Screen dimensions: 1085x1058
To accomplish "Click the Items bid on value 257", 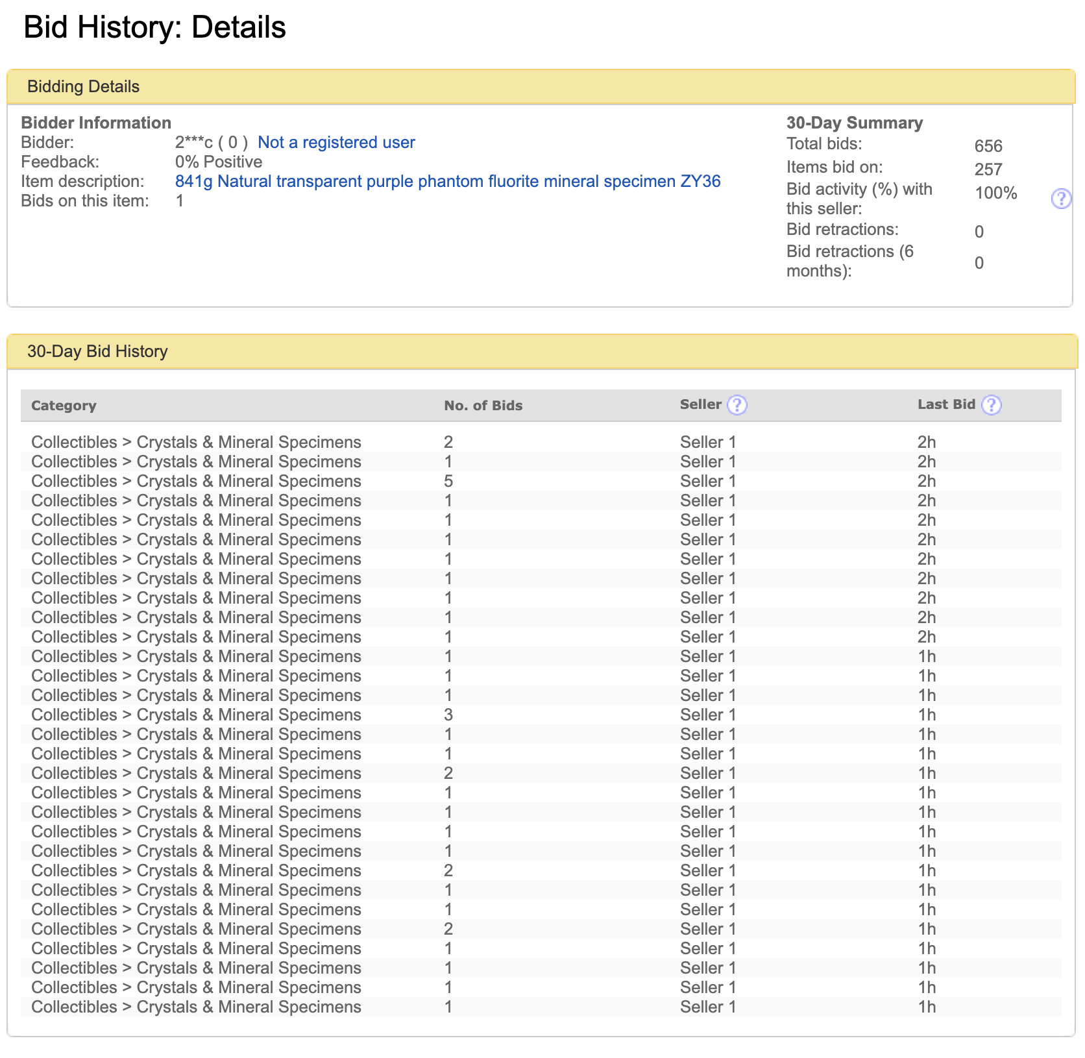I will coord(988,169).
